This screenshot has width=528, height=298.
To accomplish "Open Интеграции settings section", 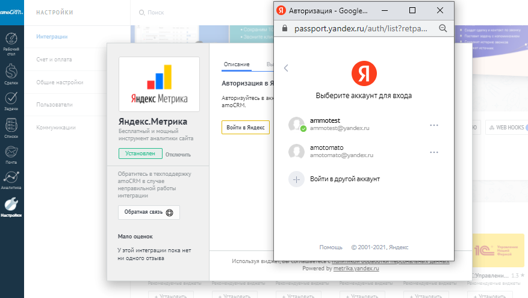I will (52, 36).
